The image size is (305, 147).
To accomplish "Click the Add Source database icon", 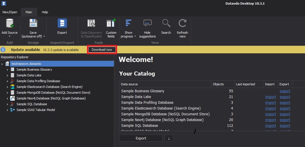I will click(x=10, y=23).
